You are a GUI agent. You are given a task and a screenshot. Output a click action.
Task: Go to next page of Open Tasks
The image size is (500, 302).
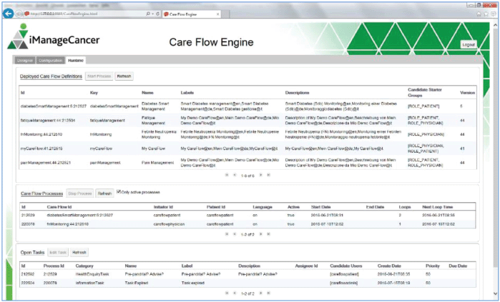260,293
